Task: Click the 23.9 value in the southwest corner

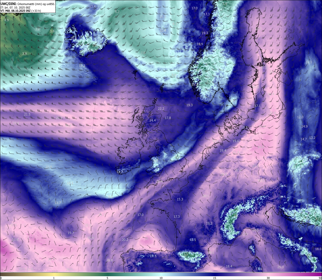Action: coord(15,240)
